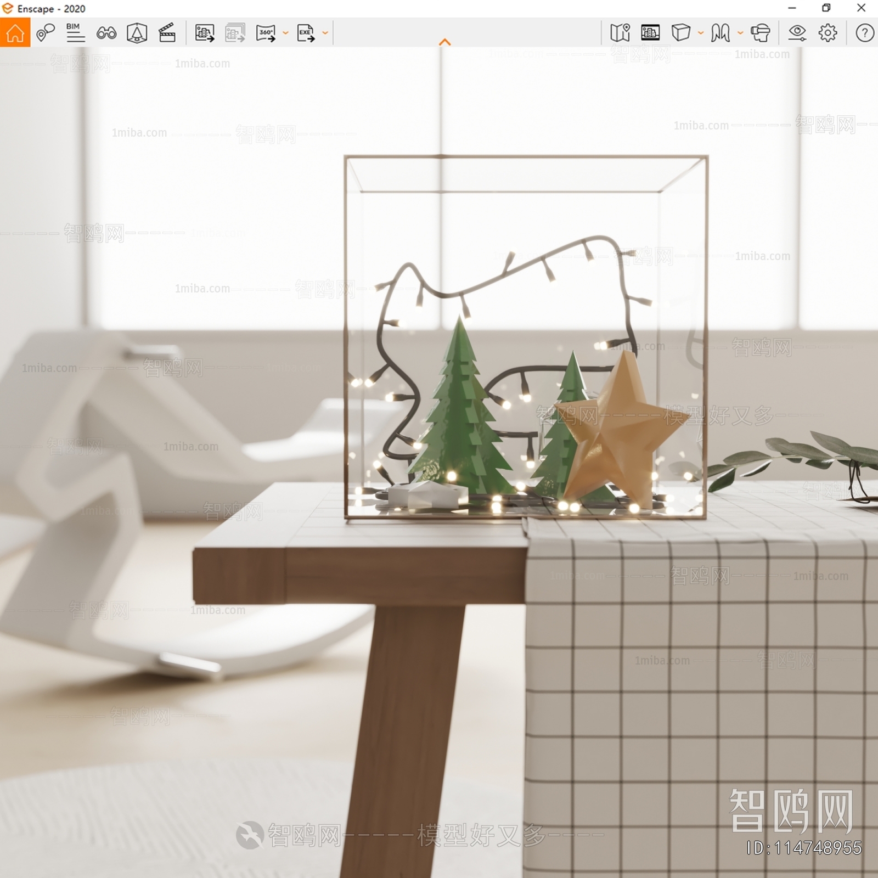The width and height of the screenshot is (878, 878).
Task: Click the binoculars view icon
Action: [106, 33]
